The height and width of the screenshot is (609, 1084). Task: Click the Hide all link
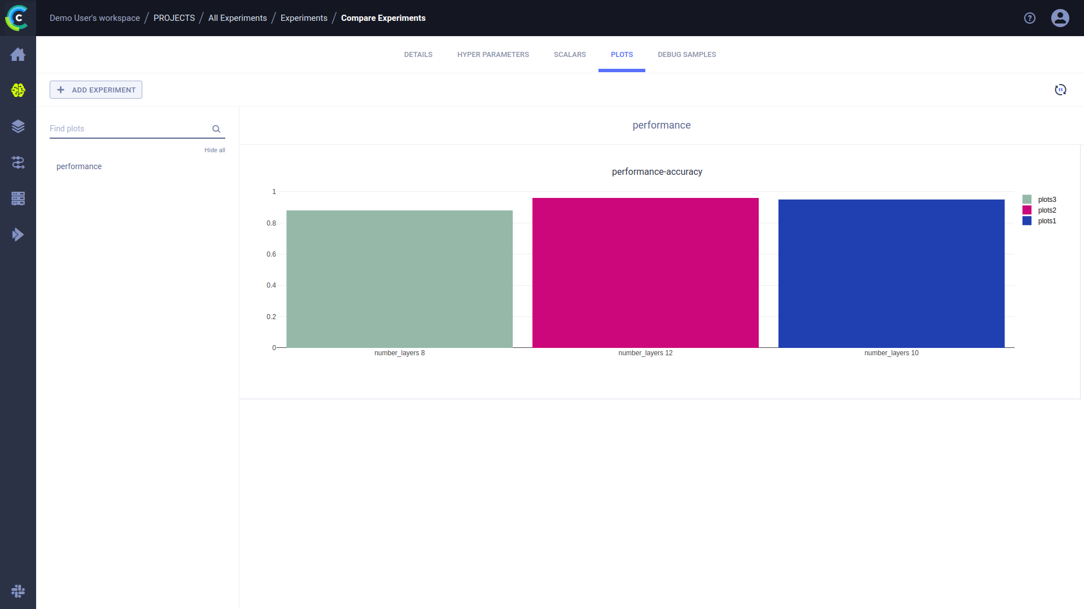pyautogui.click(x=215, y=150)
